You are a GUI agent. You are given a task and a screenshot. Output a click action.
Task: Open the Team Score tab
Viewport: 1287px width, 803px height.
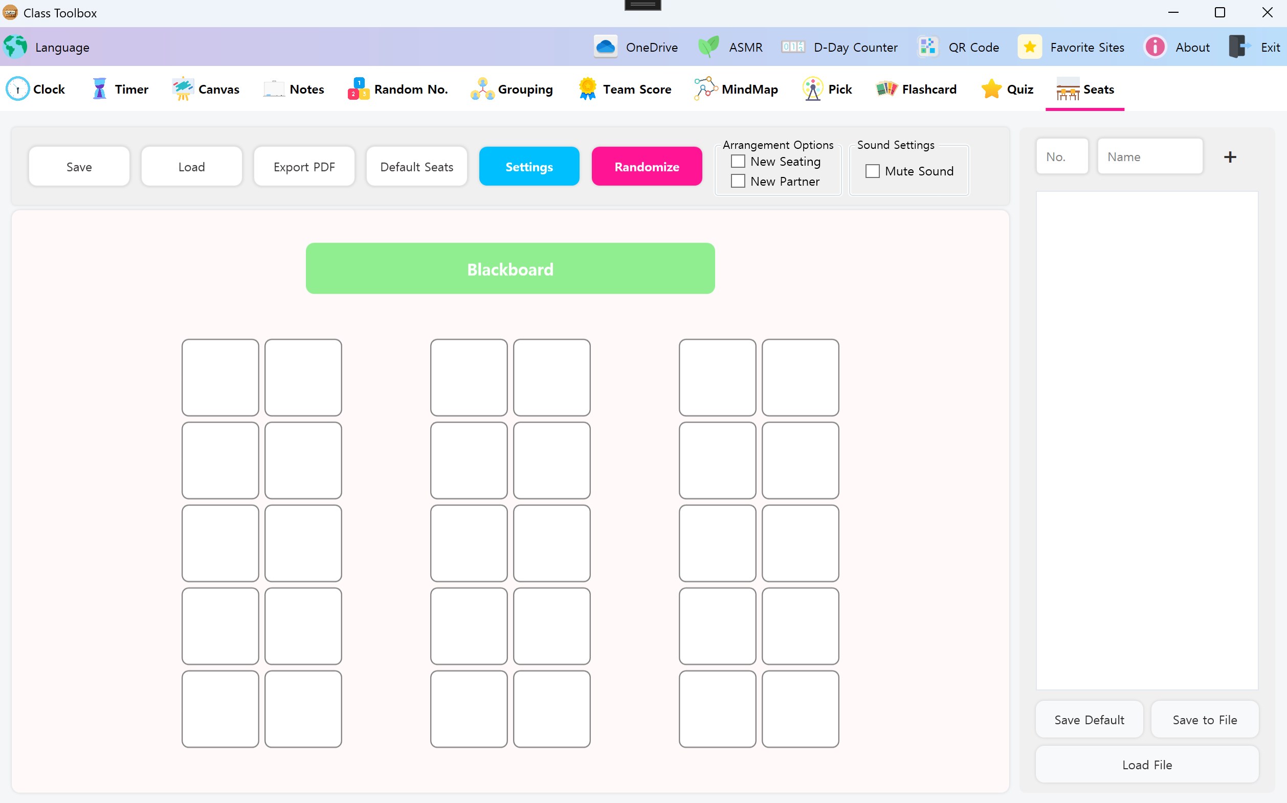pyautogui.click(x=625, y=88)
